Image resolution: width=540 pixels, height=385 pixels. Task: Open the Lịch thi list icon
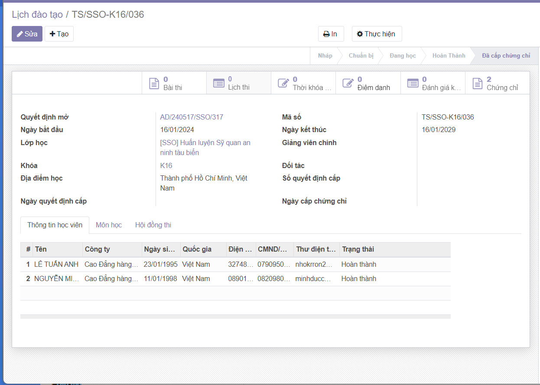tap(219, 83)
